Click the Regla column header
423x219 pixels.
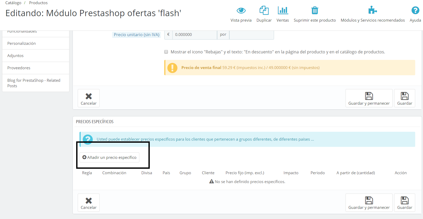tap(87, 173)
